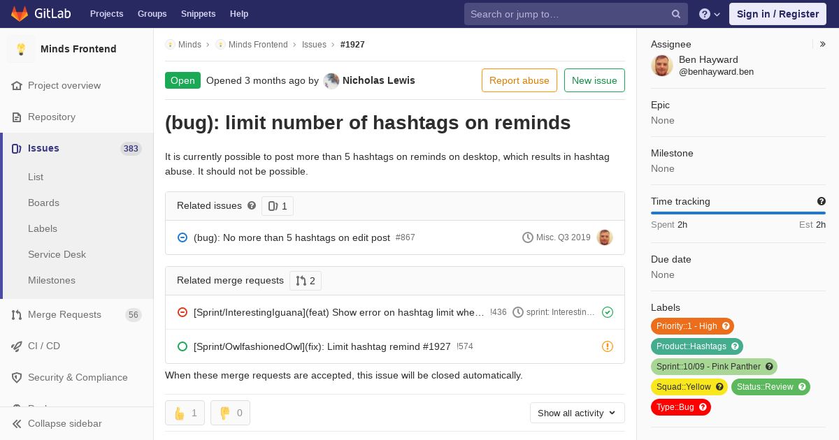This screenshot has width=839, height=440.
Task: Click the Priority::1 - High label
Action: point(687,326)
